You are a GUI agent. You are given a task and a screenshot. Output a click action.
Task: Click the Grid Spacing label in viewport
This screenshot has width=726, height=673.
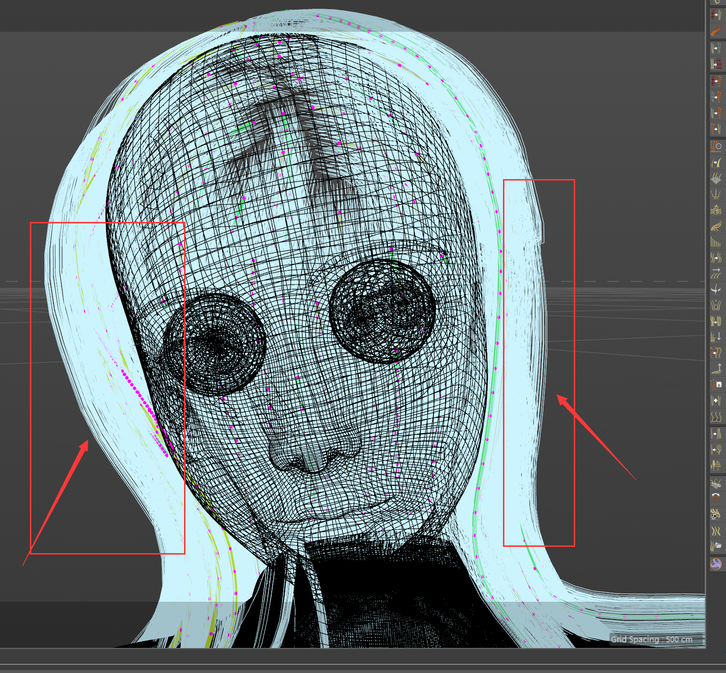(x=651, y=639)
